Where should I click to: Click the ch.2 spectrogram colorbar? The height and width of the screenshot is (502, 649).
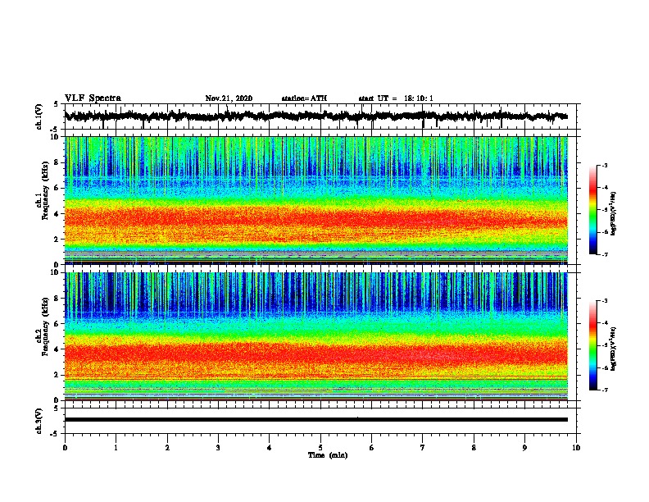click(x=592, y=345)
